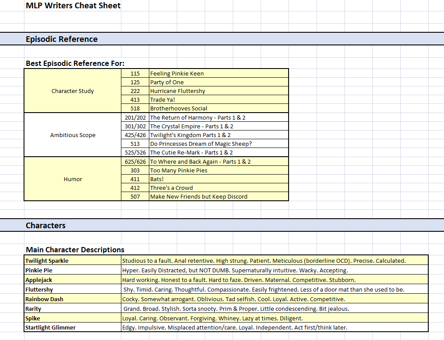Click the 'Hurricane Fluttershy' cell
Image resolution: width=444 pixels, height=340 pixels.
coord(219,91)
